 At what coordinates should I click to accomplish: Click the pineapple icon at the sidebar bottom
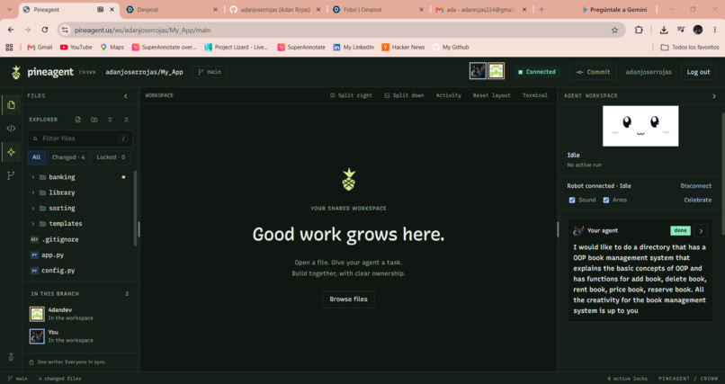click(x=11, y=357)
